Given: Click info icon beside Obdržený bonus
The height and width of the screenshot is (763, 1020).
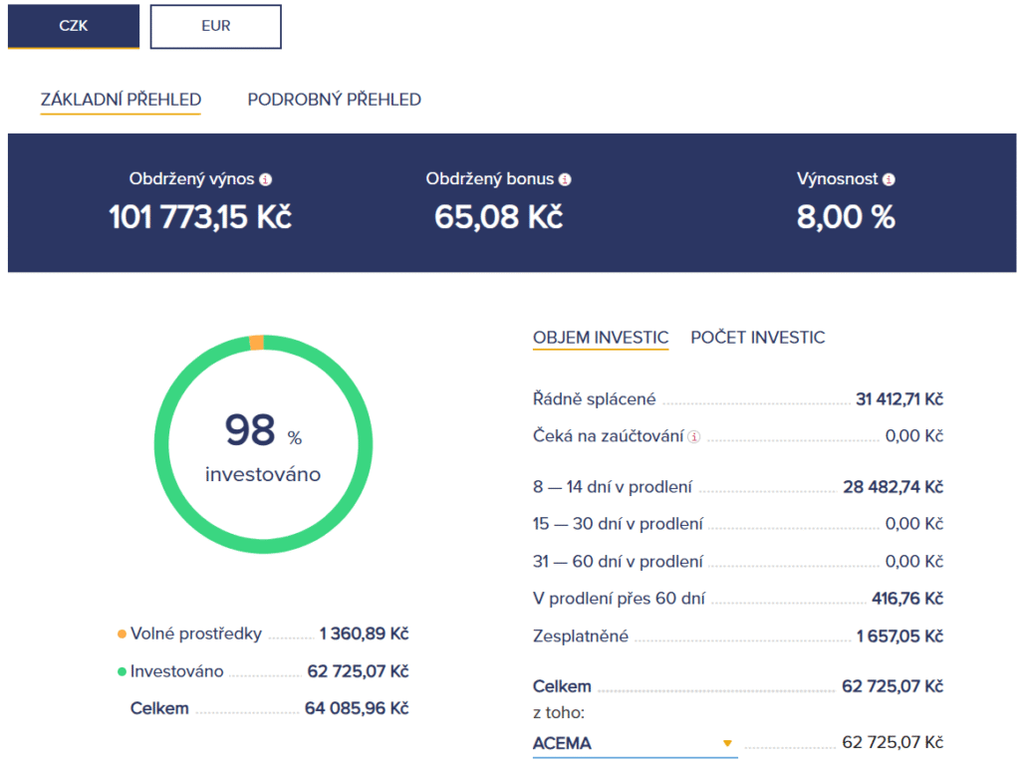Looking at the screenshot, I should pos(566,180).
